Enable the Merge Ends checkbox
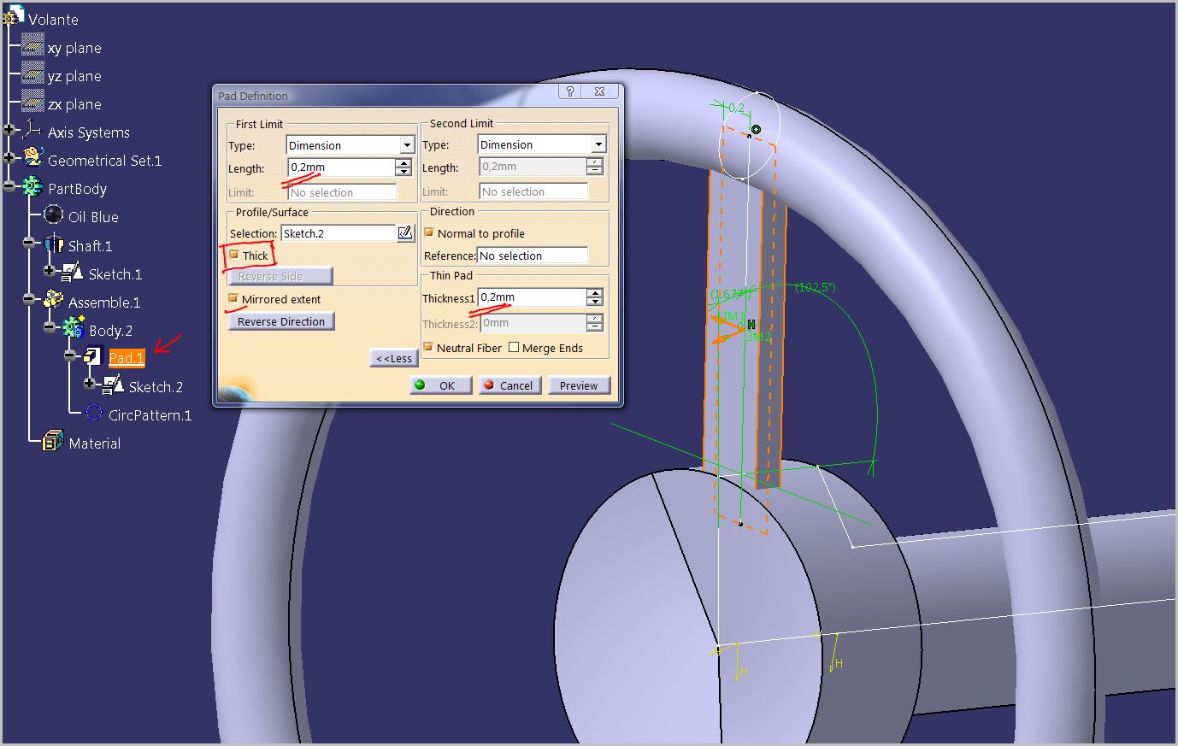Viewport: 1178px width, 746px height. [514, 347]
